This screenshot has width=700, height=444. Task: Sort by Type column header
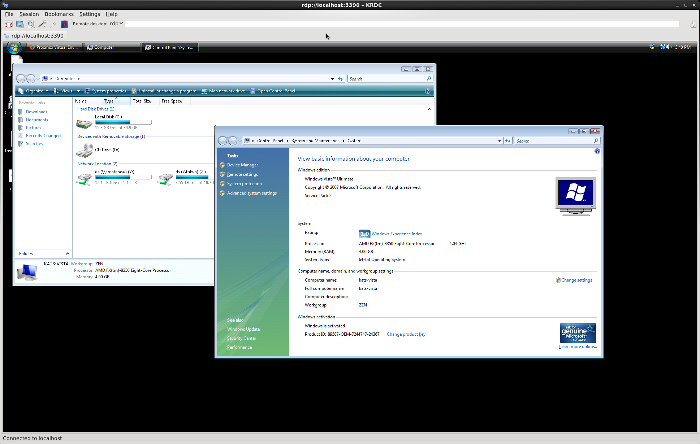coord(116,101)
